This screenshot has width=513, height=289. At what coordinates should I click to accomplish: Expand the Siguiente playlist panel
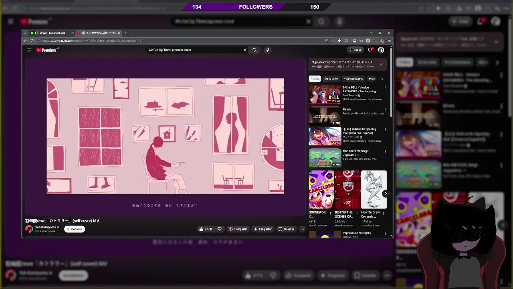pyautogui.click(x=381, y=64)
